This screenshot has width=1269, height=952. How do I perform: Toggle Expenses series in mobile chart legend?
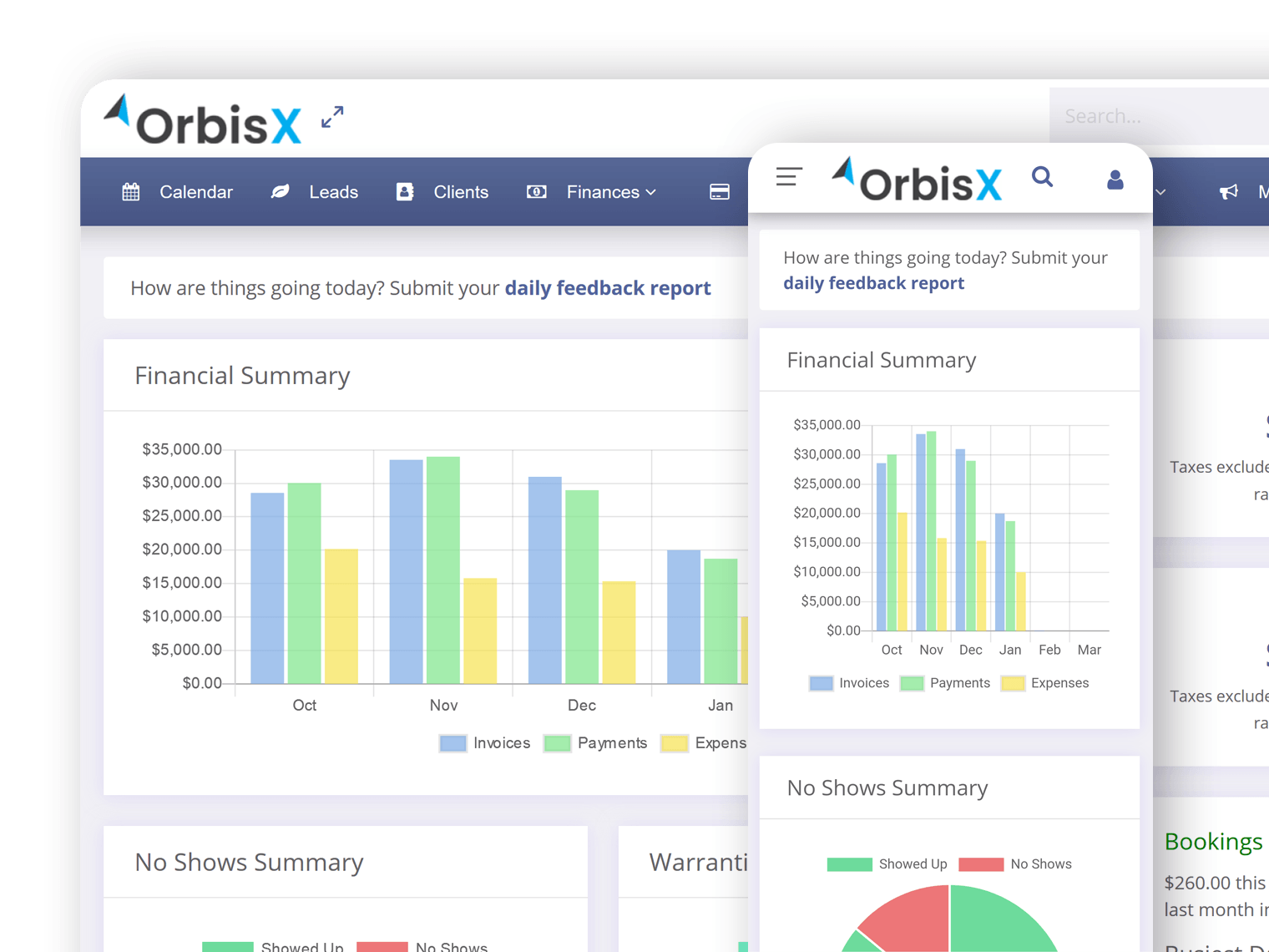click(1044, 683)
